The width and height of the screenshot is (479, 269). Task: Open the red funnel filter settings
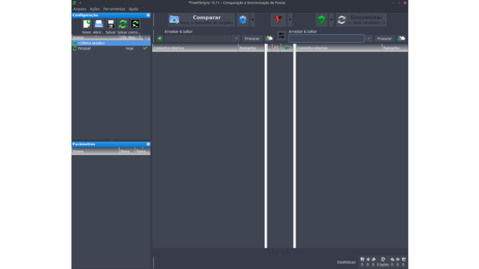coord(278,20)
